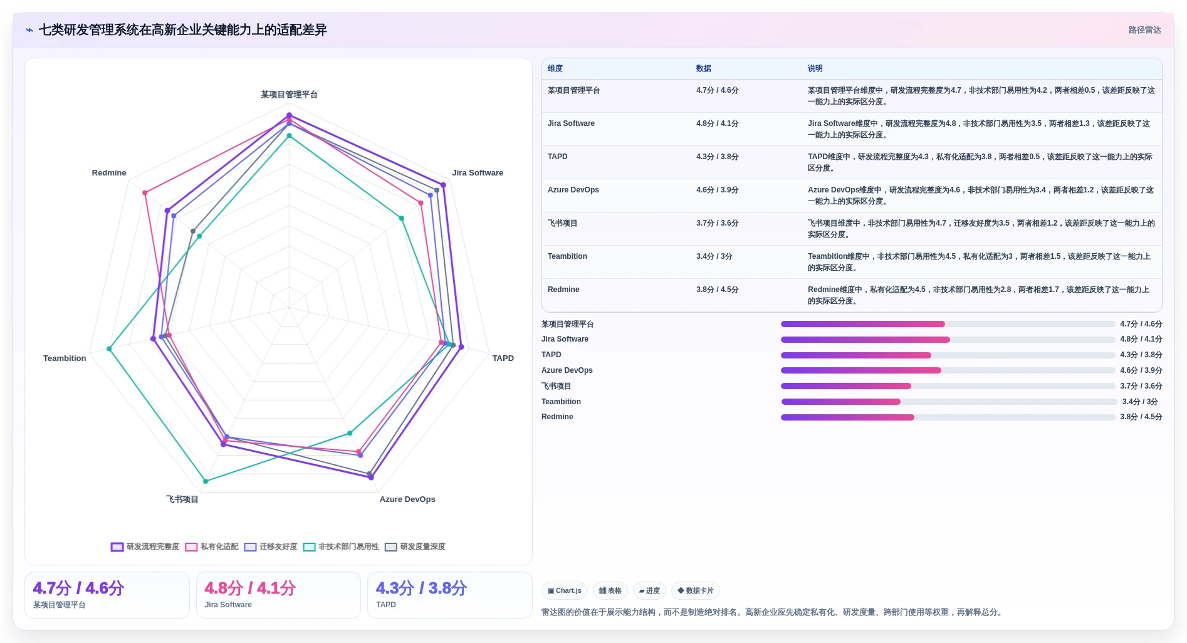Screen dimensions: 1187x643
Task: Click the Redmine progress bar
Action: point(948,417)
